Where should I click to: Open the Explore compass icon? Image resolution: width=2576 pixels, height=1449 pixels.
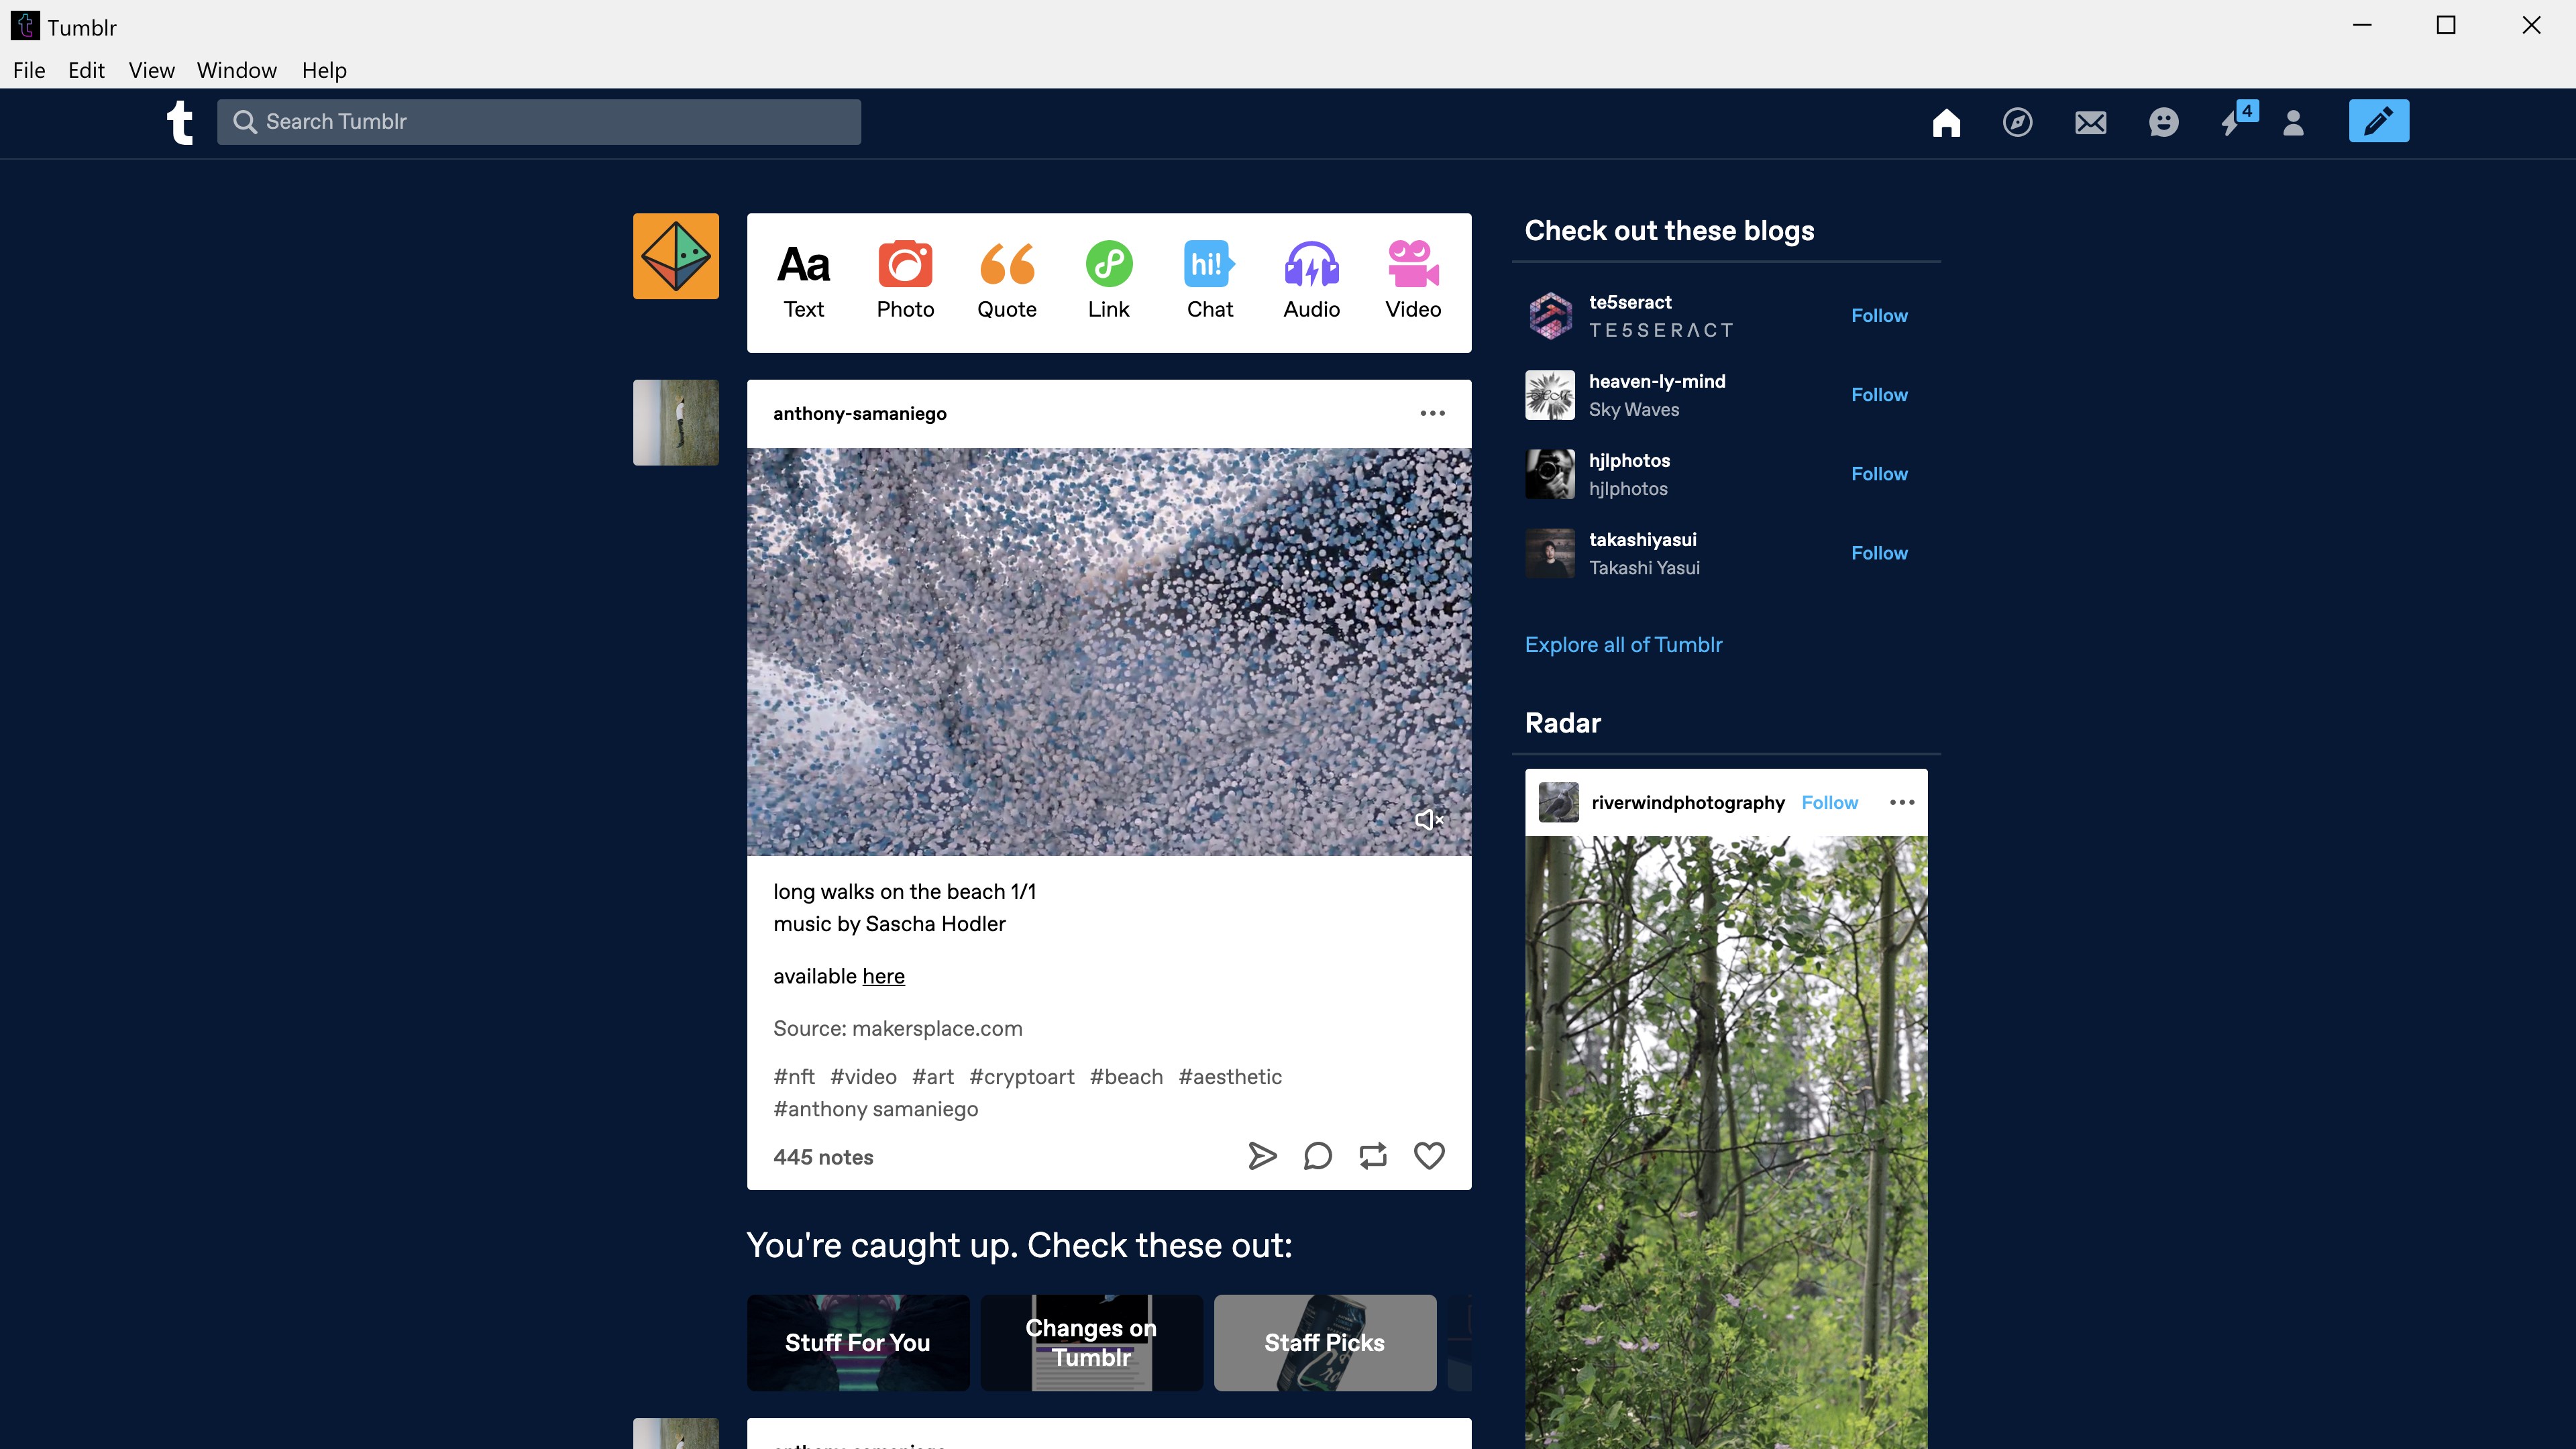coord(2018,122)
